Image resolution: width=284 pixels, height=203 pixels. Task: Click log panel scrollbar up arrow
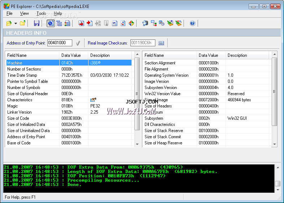[x=278, y=168]
